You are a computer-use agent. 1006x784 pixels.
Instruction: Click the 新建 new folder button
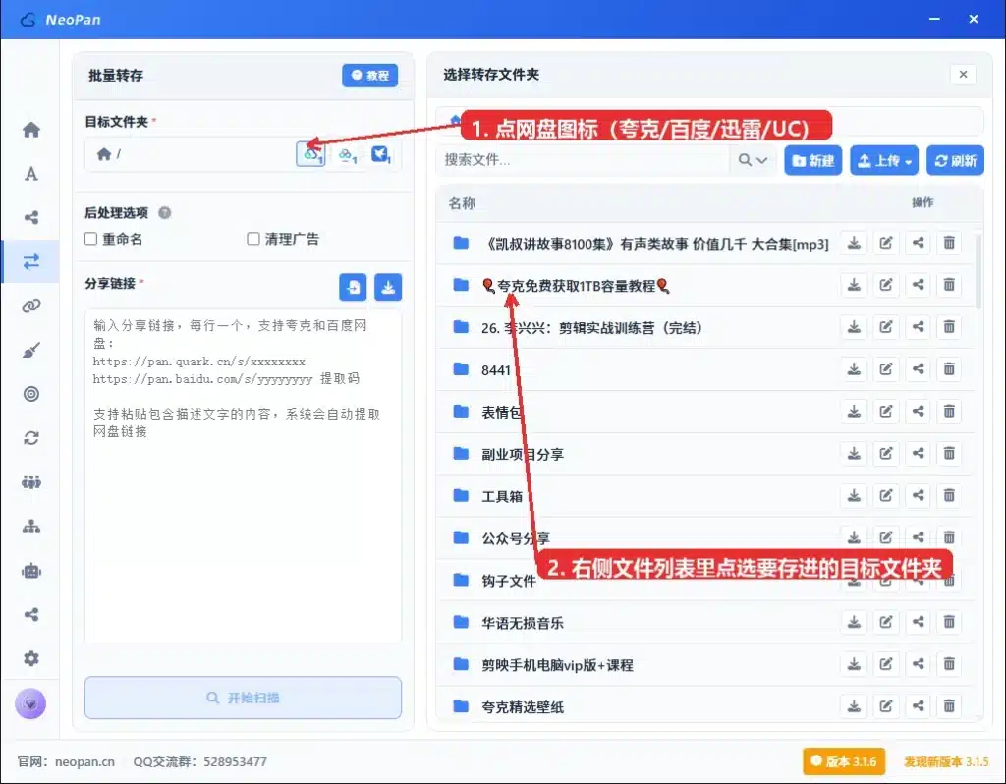point(812,160)
